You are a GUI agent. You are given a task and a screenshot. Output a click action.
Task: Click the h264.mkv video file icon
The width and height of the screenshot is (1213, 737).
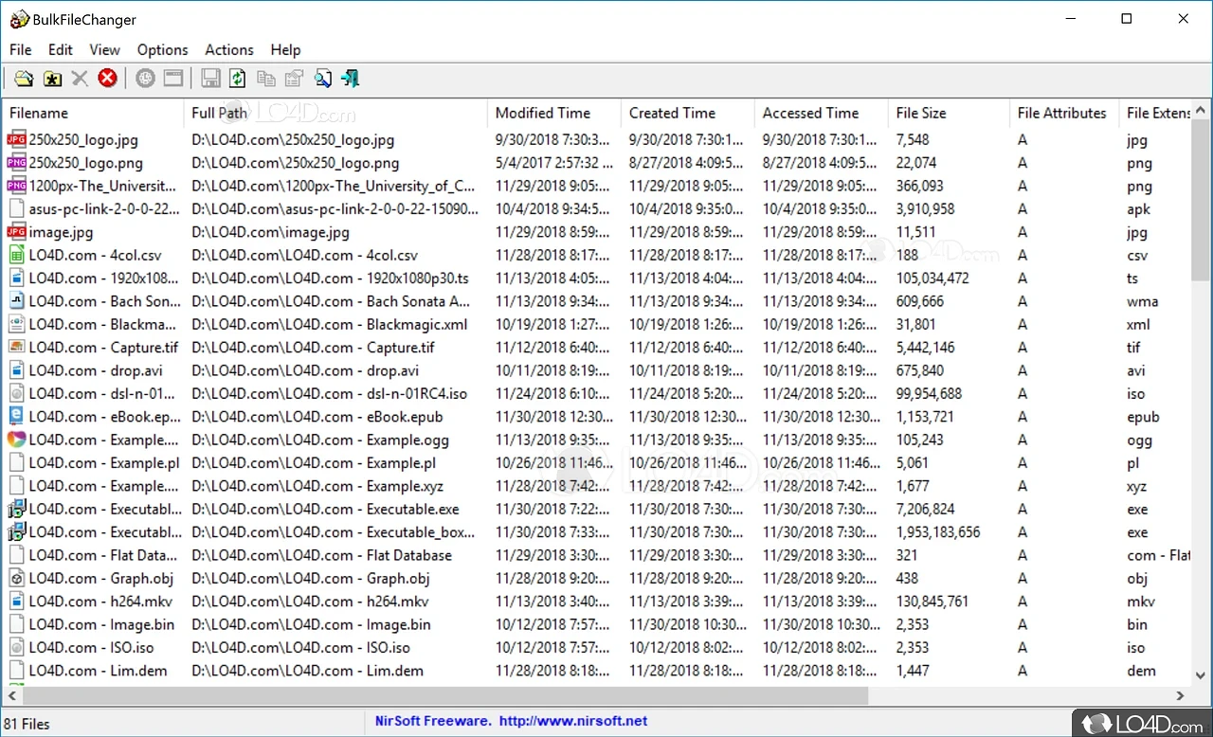[17, 601]
